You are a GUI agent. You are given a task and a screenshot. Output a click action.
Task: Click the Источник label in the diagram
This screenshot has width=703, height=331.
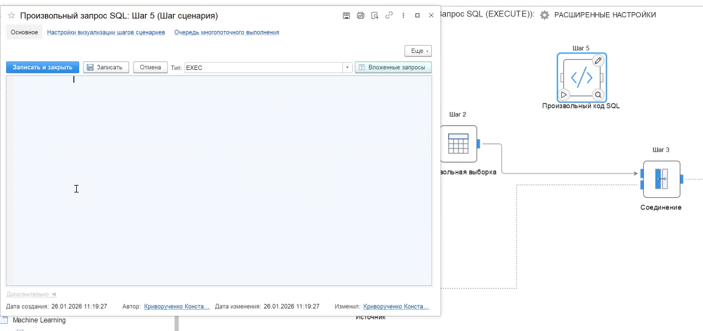(x=371, y=318)
